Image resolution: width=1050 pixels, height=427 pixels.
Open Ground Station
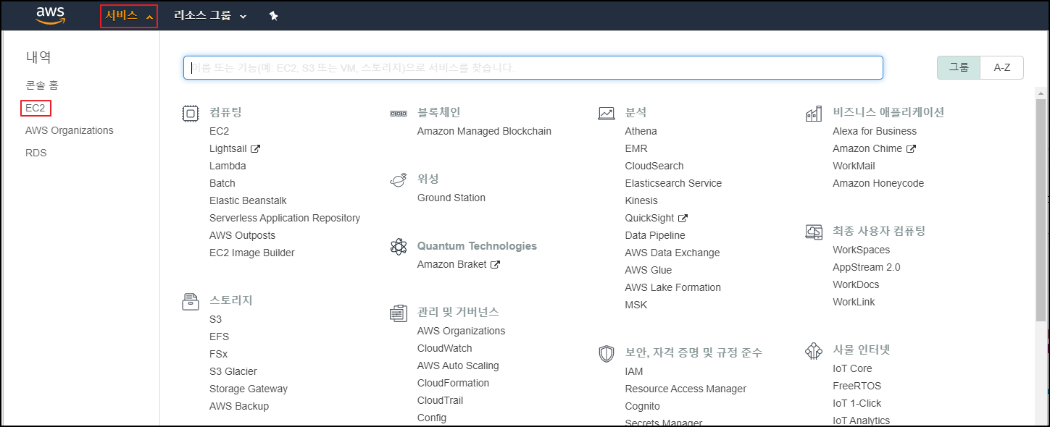click(451, 198)
